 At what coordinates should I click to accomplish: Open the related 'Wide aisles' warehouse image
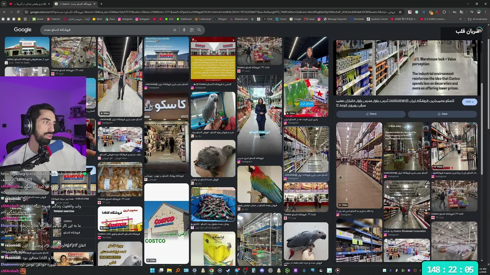pyautogui.click(x=407, y=146)
